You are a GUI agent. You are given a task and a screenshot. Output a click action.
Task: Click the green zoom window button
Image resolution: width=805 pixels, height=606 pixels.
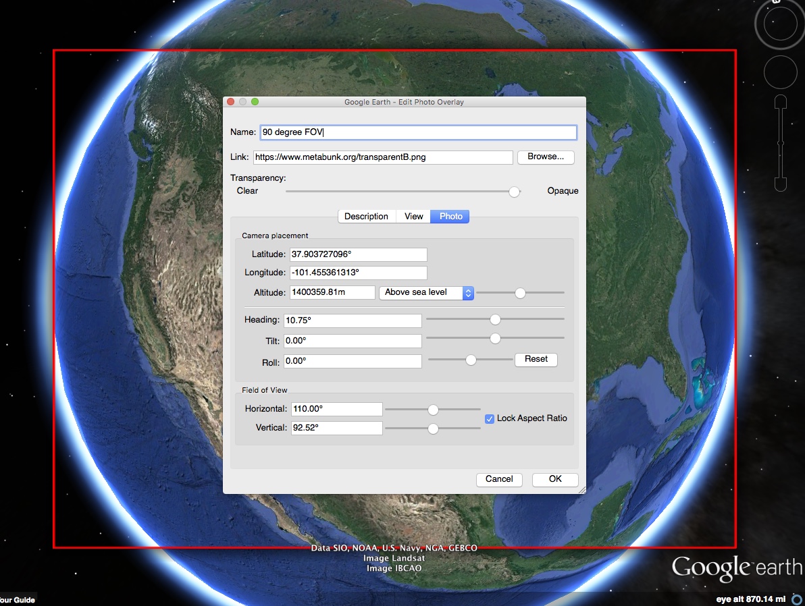click(x=255, y=102)
